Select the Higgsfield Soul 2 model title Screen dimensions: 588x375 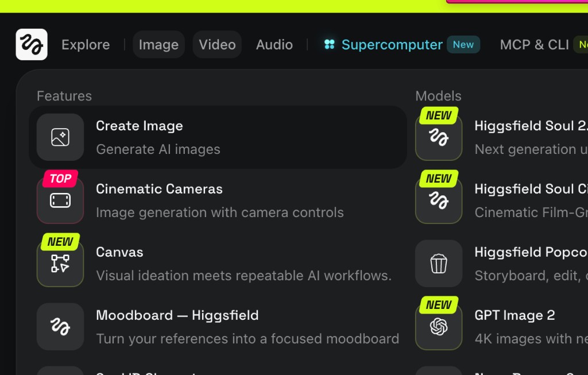(531, 126)
